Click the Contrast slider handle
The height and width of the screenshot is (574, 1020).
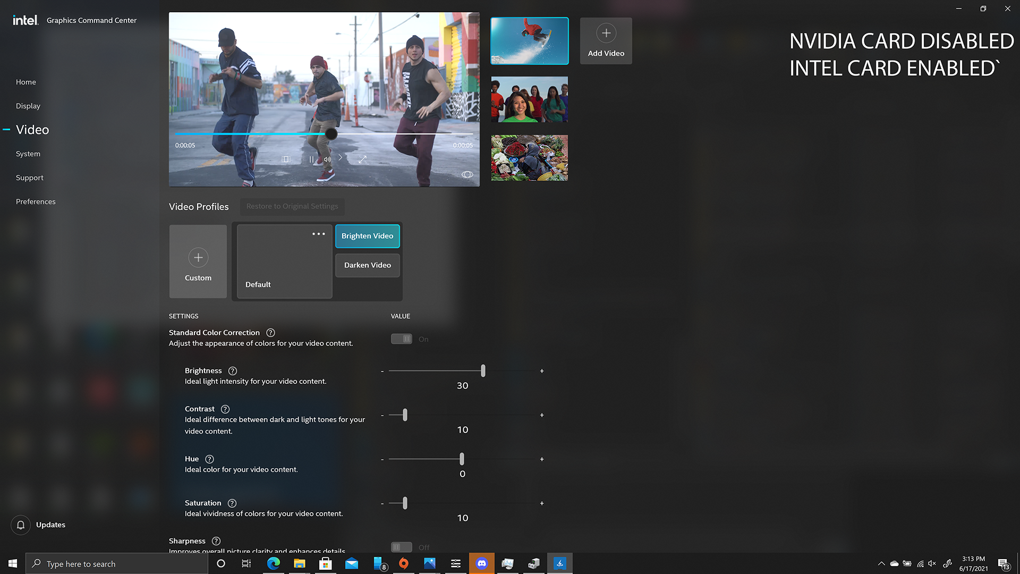[405, 415]
